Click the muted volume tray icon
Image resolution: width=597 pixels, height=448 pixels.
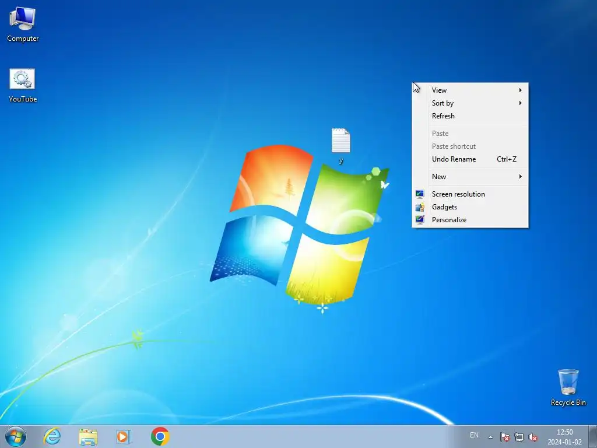pyautogui.click(x=533, y=437)
